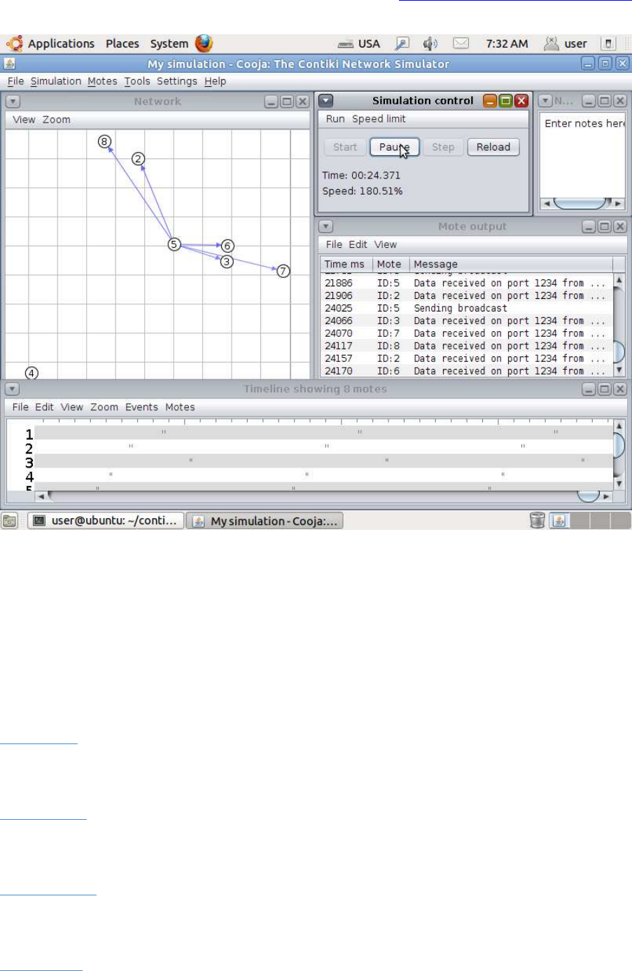This screenshot has height=971, width=632.
Task: Select mote 2 in Network view
Action: pos(139,159)
